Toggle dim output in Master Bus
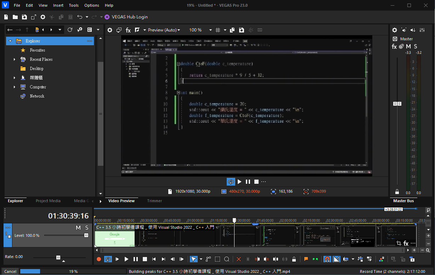 point(413,30)
